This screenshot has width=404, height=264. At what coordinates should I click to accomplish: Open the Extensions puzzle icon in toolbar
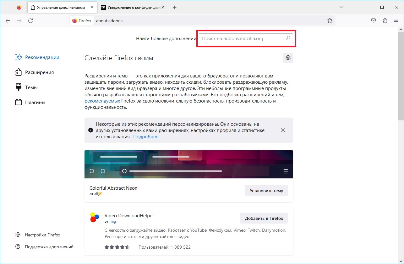click(385, 21)
